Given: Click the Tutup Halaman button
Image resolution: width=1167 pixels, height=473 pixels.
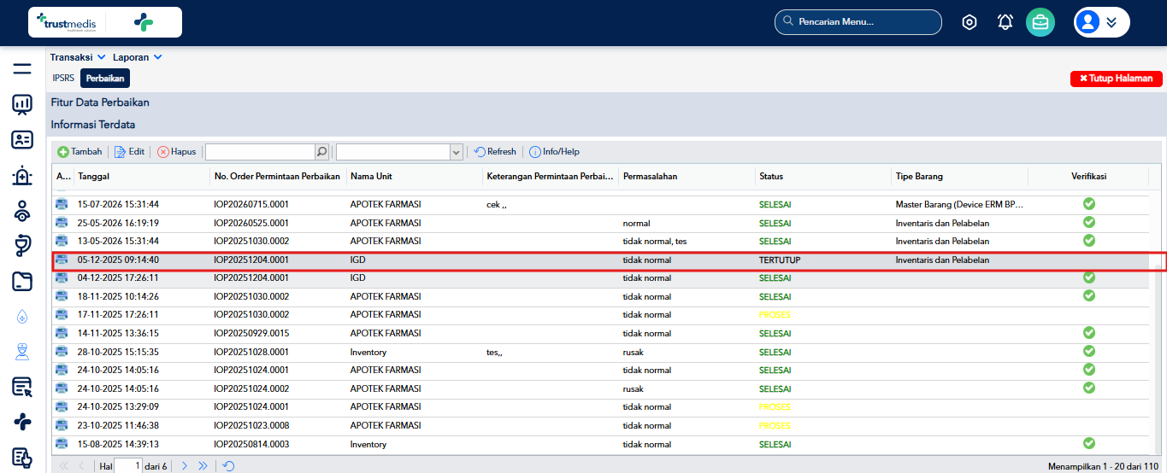Looking at the screenshot, I should [x=1117, y=79].
